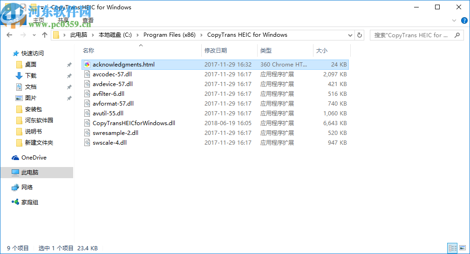Expand root breadcrumb chevron after folder icon
The image size is (470, 254).
tap(64, 35)
